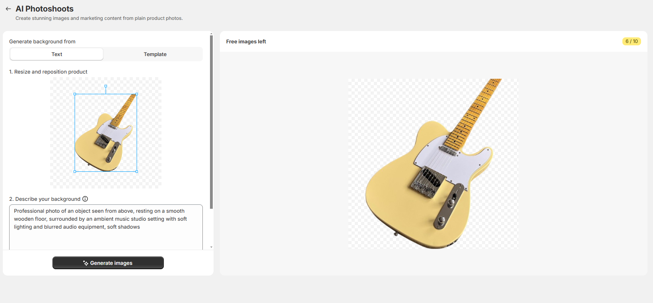Click the scrollbar down arrow in left panel
The image size is (653, 303).
point(211,247)
